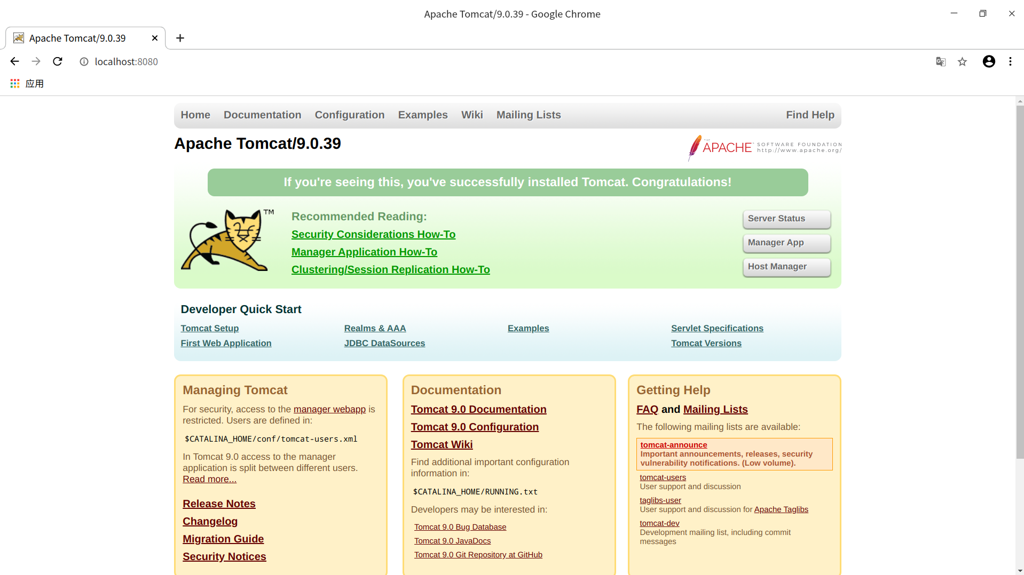
Task: Click the Read more... link
Action: coord(209,479)
